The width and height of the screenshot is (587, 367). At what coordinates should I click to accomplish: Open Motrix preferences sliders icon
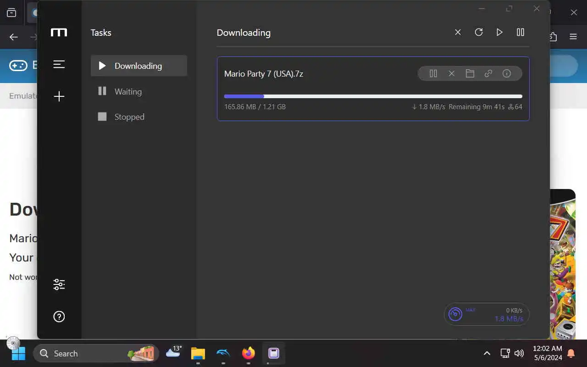click(x=59, y=284)
